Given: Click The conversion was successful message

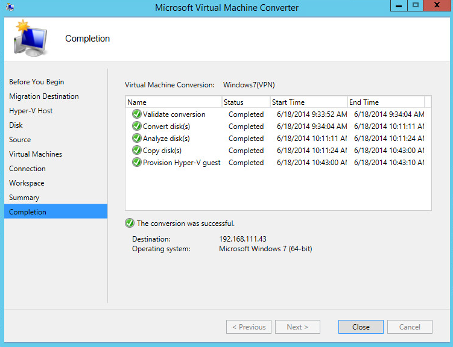Looking at the screenshot, I should point(185,224).
